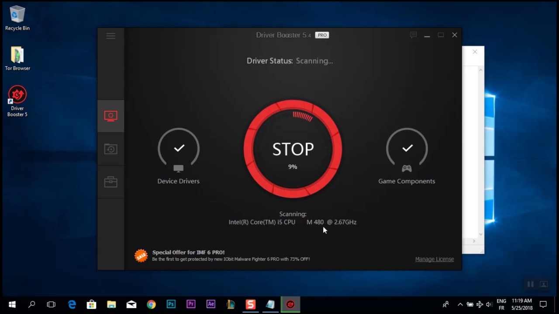Open Microsoft Store from taskbar
This screenshot has width=559, height=314.
91,304
